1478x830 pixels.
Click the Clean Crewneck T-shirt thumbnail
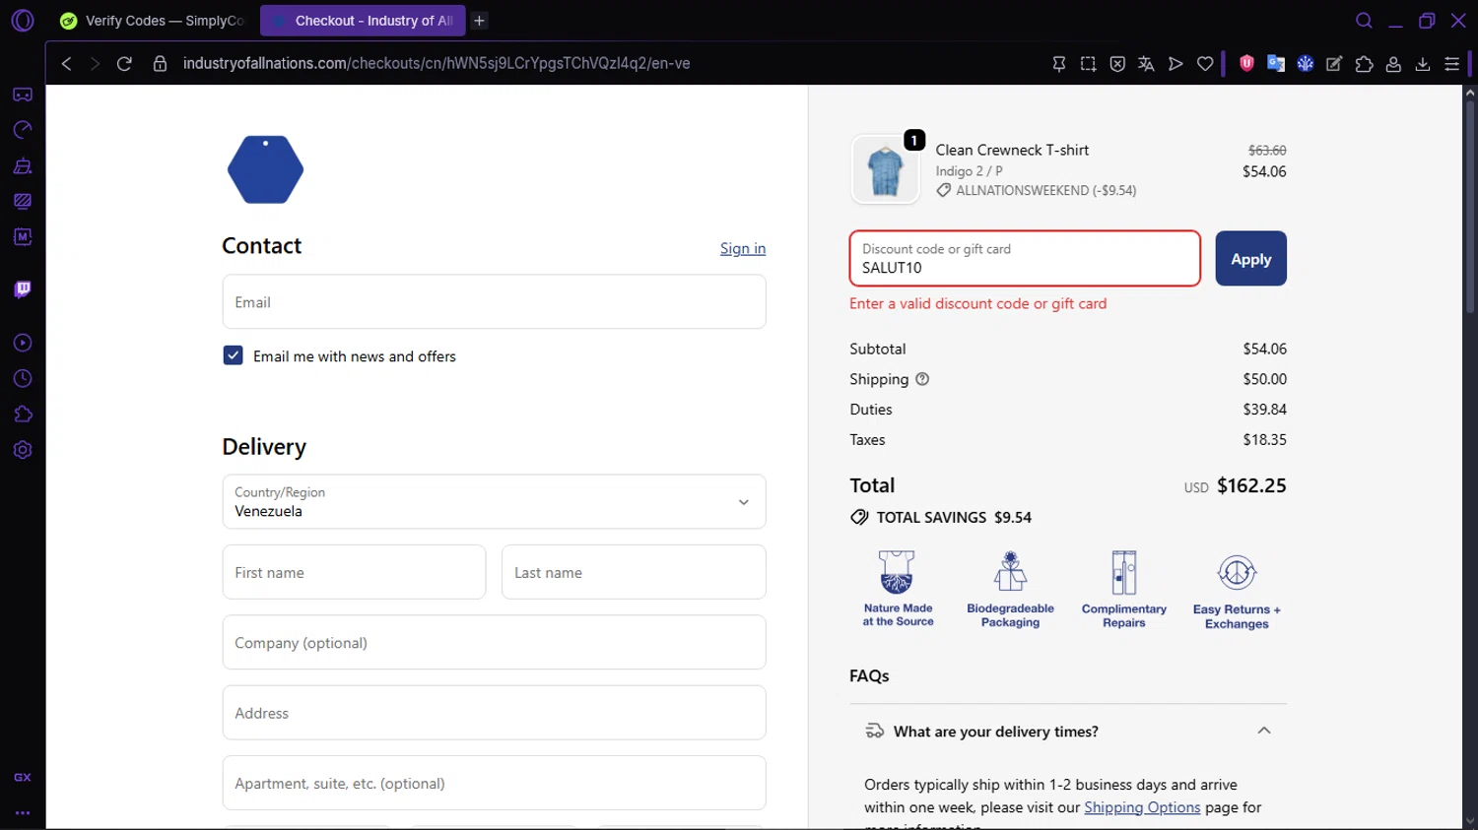point(885,169)
